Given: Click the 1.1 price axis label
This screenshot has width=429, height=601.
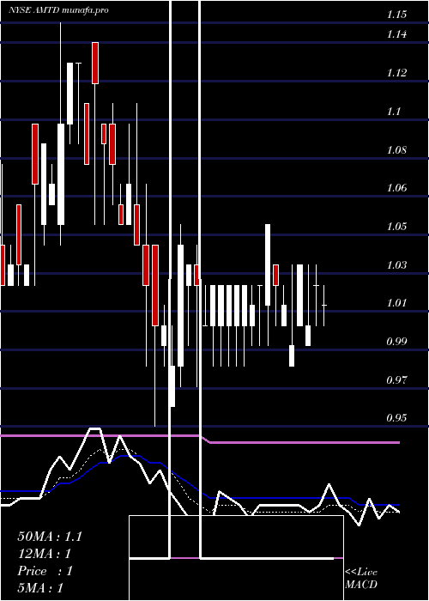Looking at the screenshot, I should tap(394, 112).
